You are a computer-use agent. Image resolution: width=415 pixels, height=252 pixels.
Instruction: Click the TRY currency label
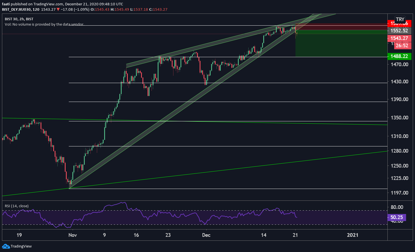coord(400,19)
